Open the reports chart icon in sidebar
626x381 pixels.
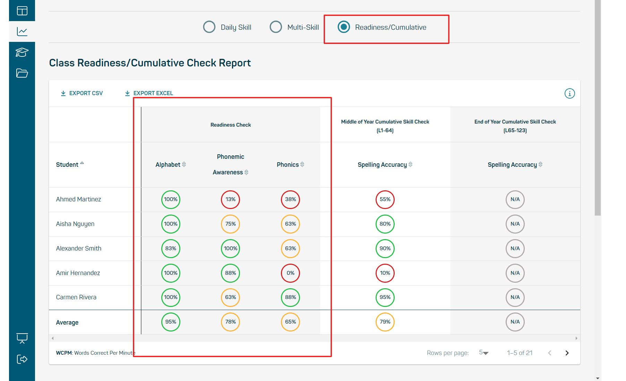[22, 31]
